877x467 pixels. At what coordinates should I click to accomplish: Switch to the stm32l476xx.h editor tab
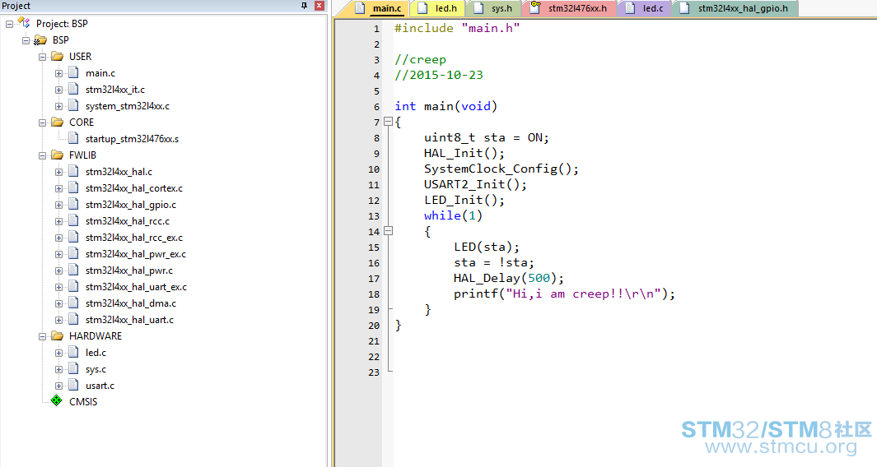click(x=569, y=8)
